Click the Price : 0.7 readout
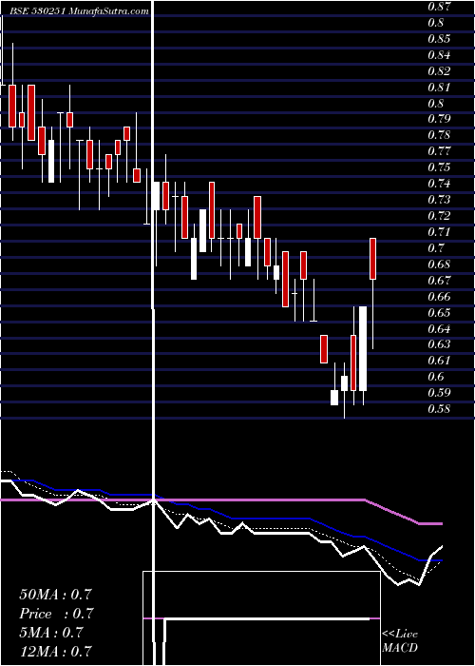This screenshot has width=475, height=666. click(x=56, y=614)
